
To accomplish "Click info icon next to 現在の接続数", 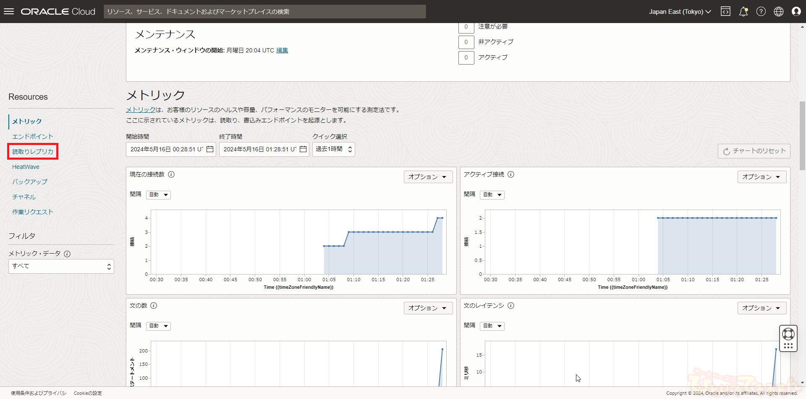I will 171,174.
